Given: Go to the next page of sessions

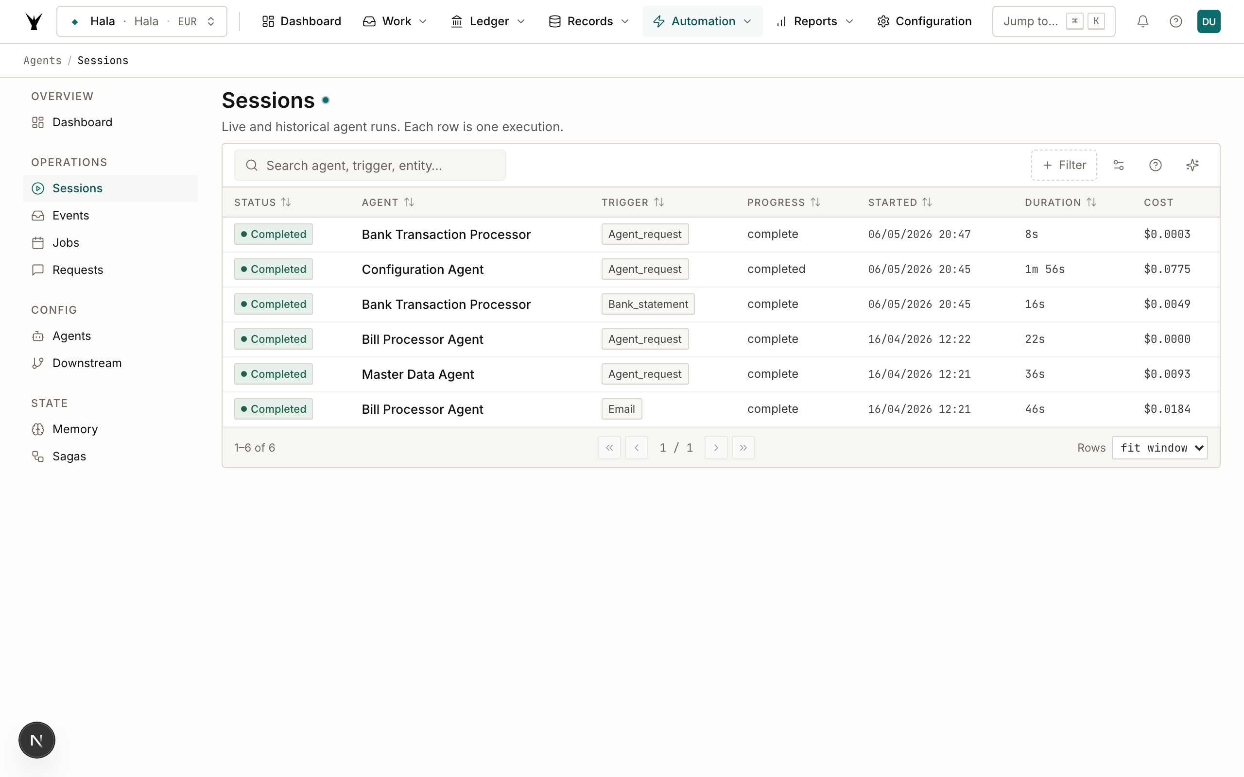Looking at the screenshot, I should [716, 448].
